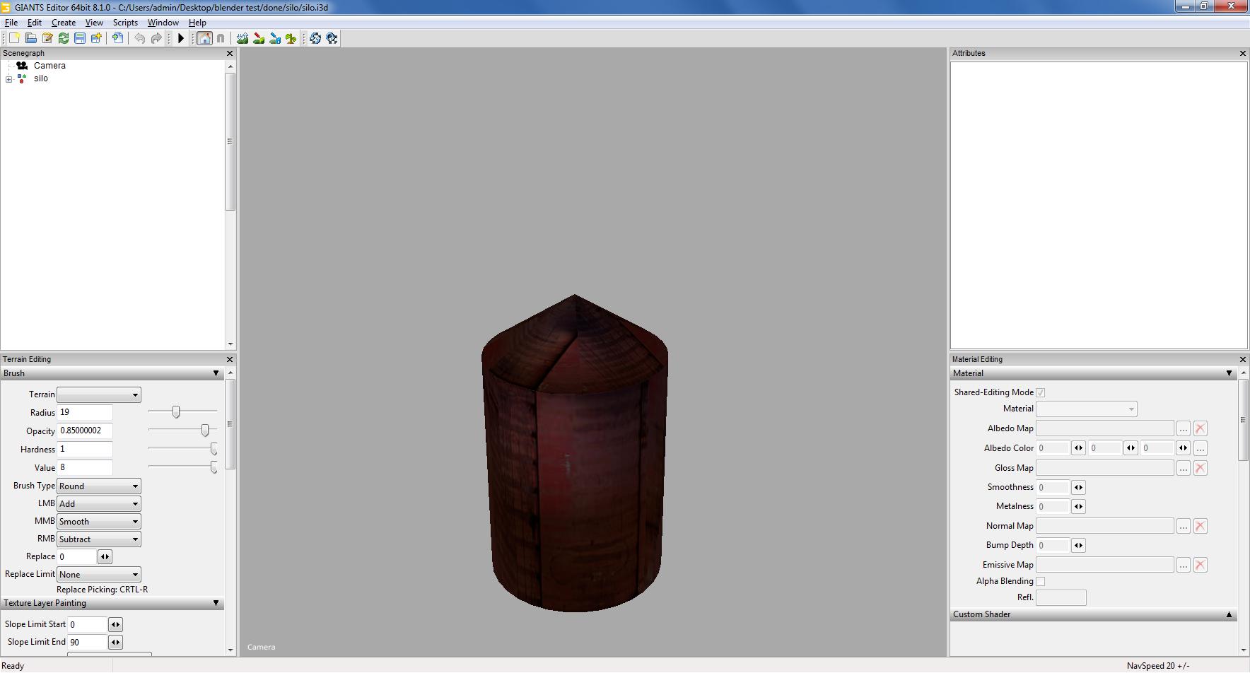
Task: Clear the Normal Map with red X
Action: pyautogui.click(x=1200, y=526)
